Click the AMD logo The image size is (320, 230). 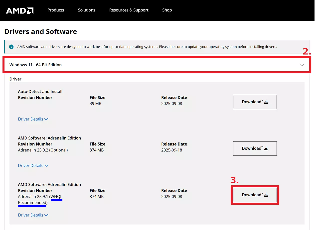pos(20,10)
